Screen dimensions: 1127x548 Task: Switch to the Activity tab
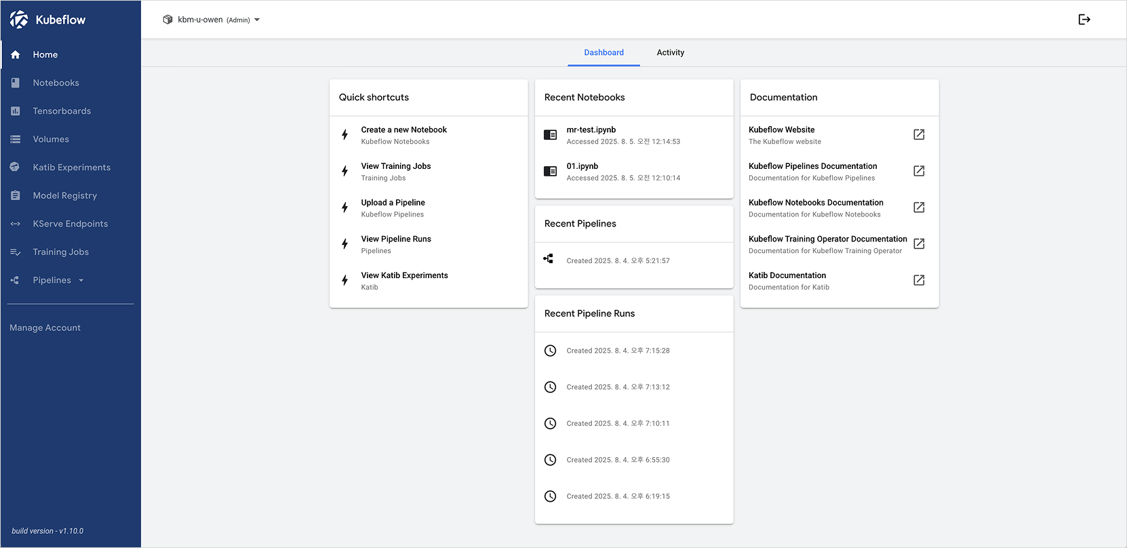click(671, 53)
